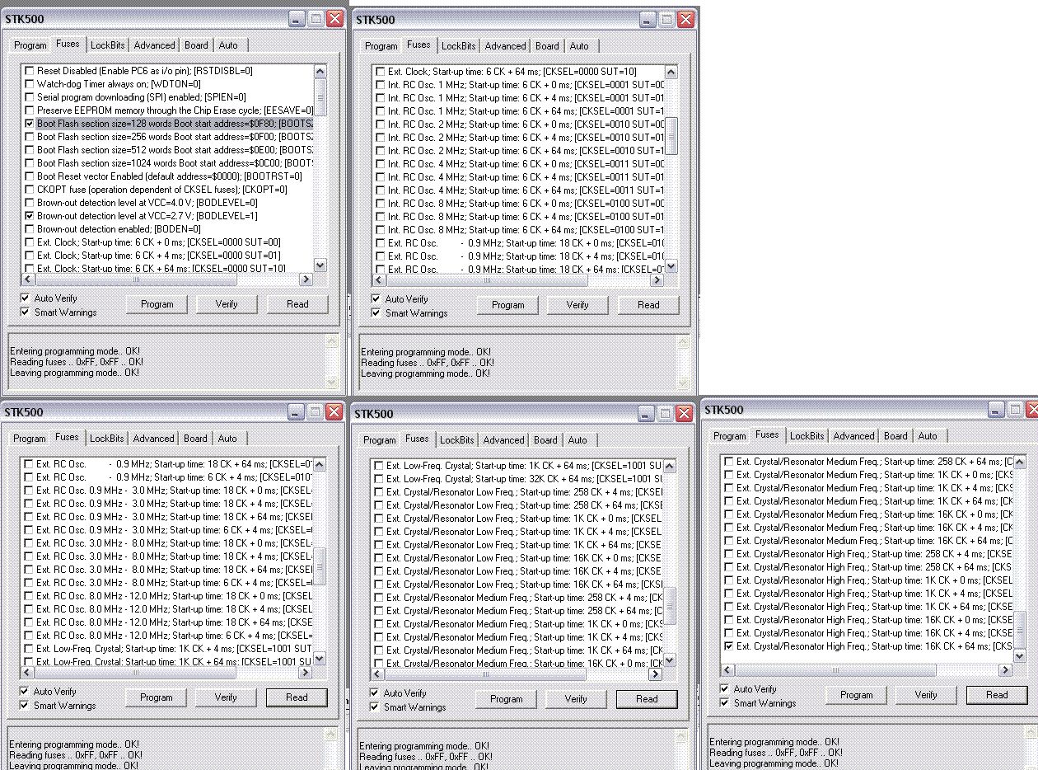Image resolution: width=1038 pixels, height=770 pixels.
Task: Check Preserve EEPROM memory (EESAVE) fuse
Action: 30,110
